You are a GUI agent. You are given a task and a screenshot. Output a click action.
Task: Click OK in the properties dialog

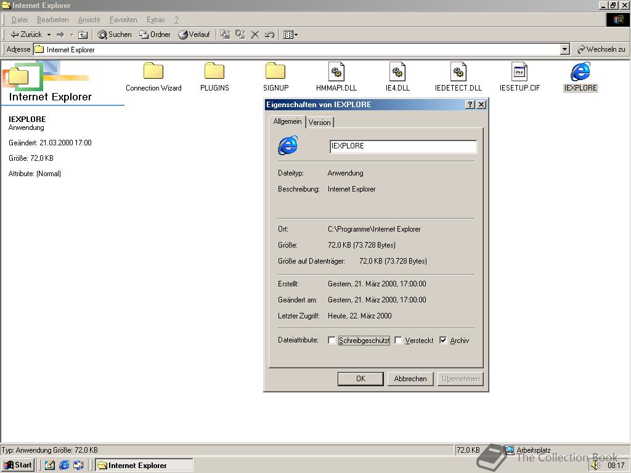click(360, 379)
